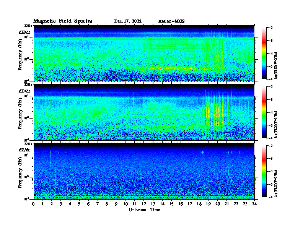
Task: Click the "dZ/dt" panel label
Action: tap(24, 150)
